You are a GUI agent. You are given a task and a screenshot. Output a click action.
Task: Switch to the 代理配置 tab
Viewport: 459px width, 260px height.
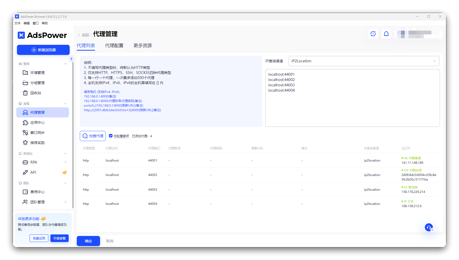114,46
